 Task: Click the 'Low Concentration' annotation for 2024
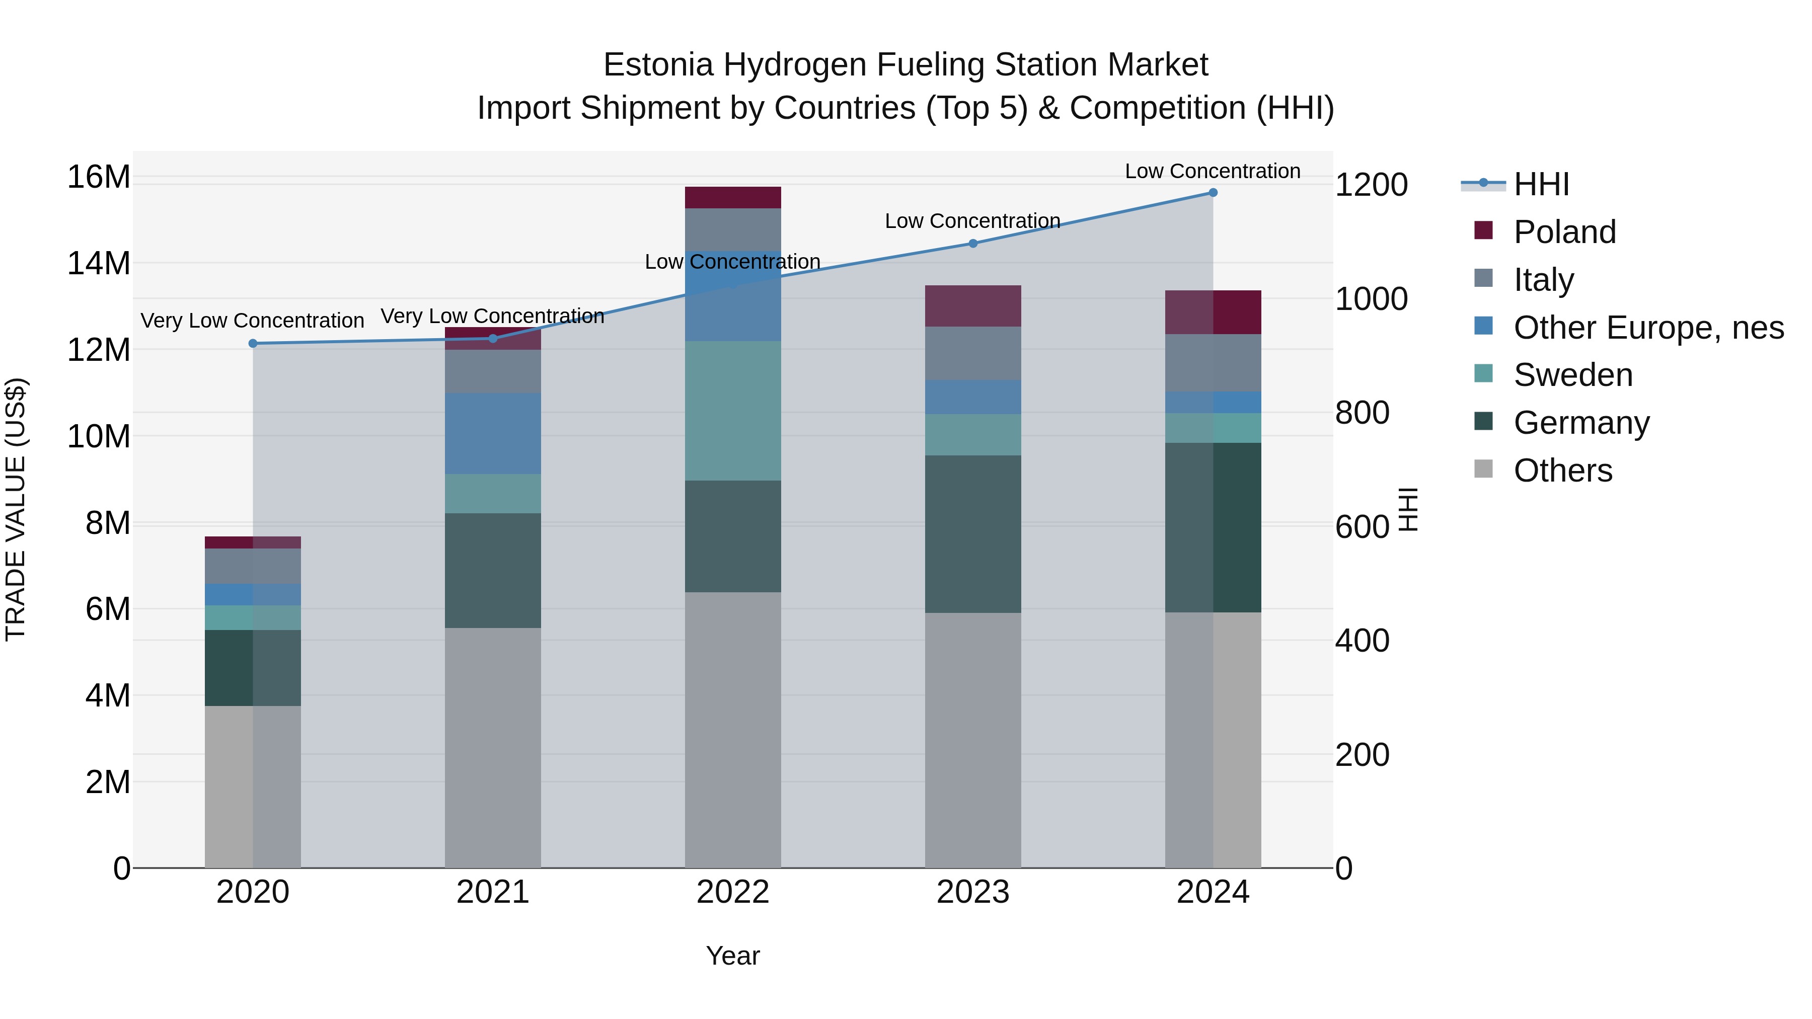tap(1213, 171)
